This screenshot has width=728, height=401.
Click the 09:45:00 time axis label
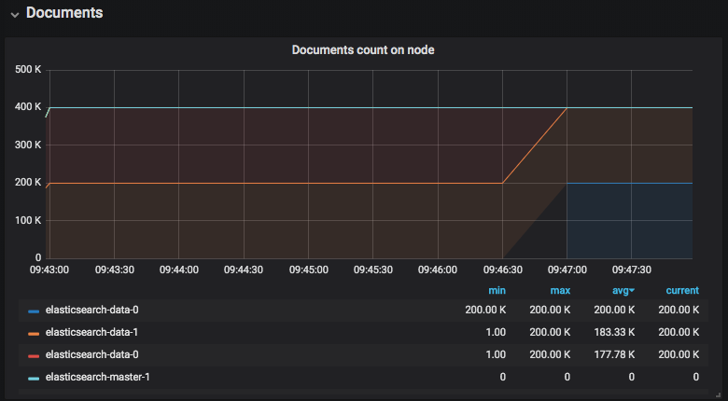pos(308,270)
